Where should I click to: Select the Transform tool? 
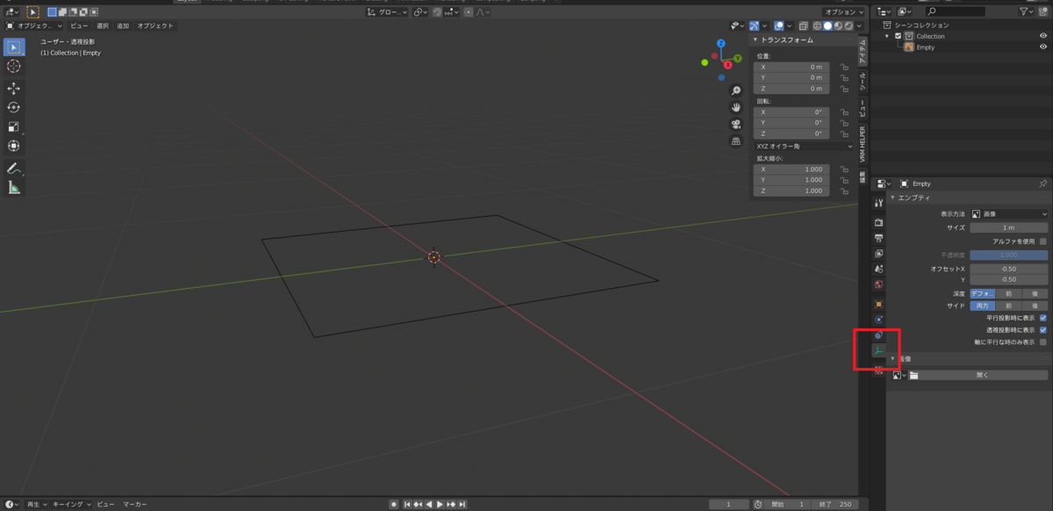pyautogui.click(x=14, y=147)
